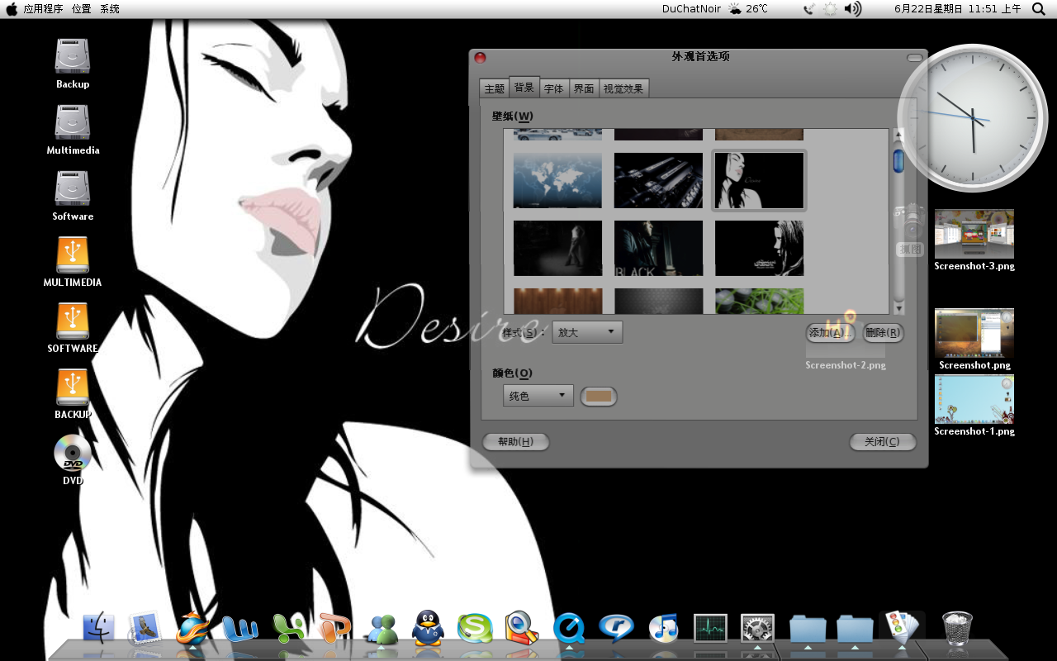This screenshot has width=1057, height=661.
Task: Open the 样式 dropdown showing 放大
Action: tap(587, 332)
